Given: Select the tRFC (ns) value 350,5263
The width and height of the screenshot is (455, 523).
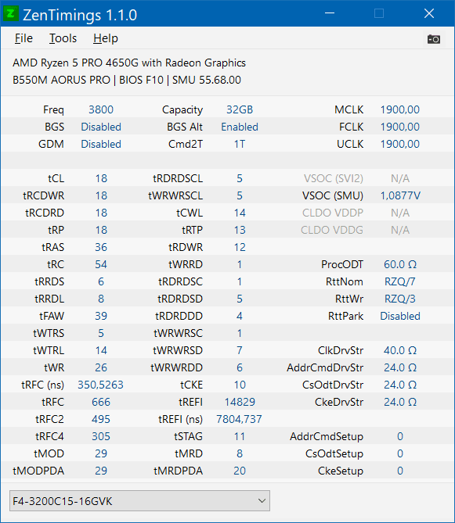Looking at the screenshot, I should [100, 385].
